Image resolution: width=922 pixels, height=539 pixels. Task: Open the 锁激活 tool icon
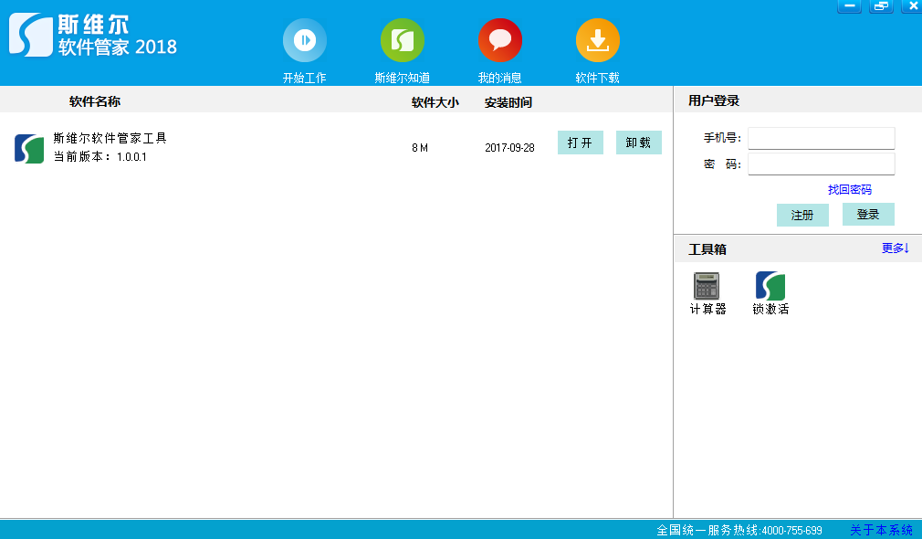(x=770, y=286)
